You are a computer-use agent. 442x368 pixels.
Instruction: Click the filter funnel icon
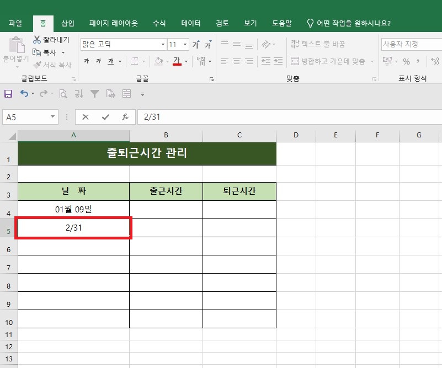tap(95, 94)
